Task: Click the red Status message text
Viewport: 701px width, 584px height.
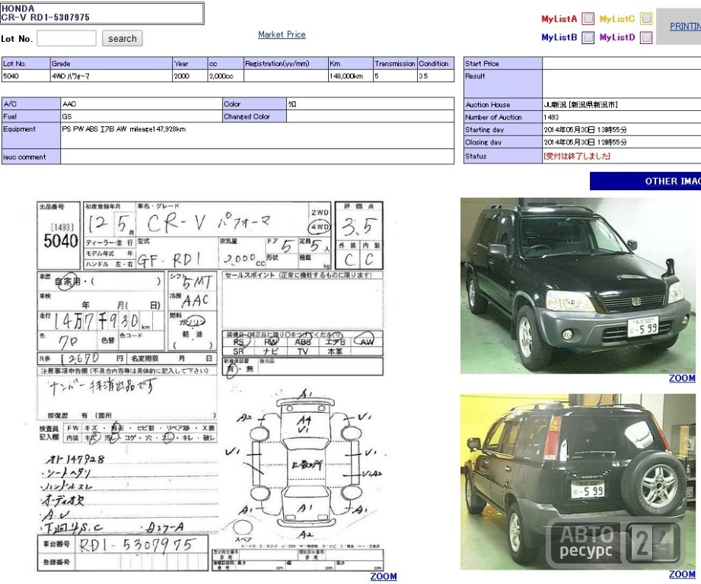Action: coord(577,157)
